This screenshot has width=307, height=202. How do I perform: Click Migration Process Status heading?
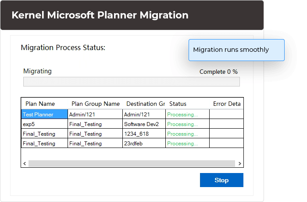(63, 47)
